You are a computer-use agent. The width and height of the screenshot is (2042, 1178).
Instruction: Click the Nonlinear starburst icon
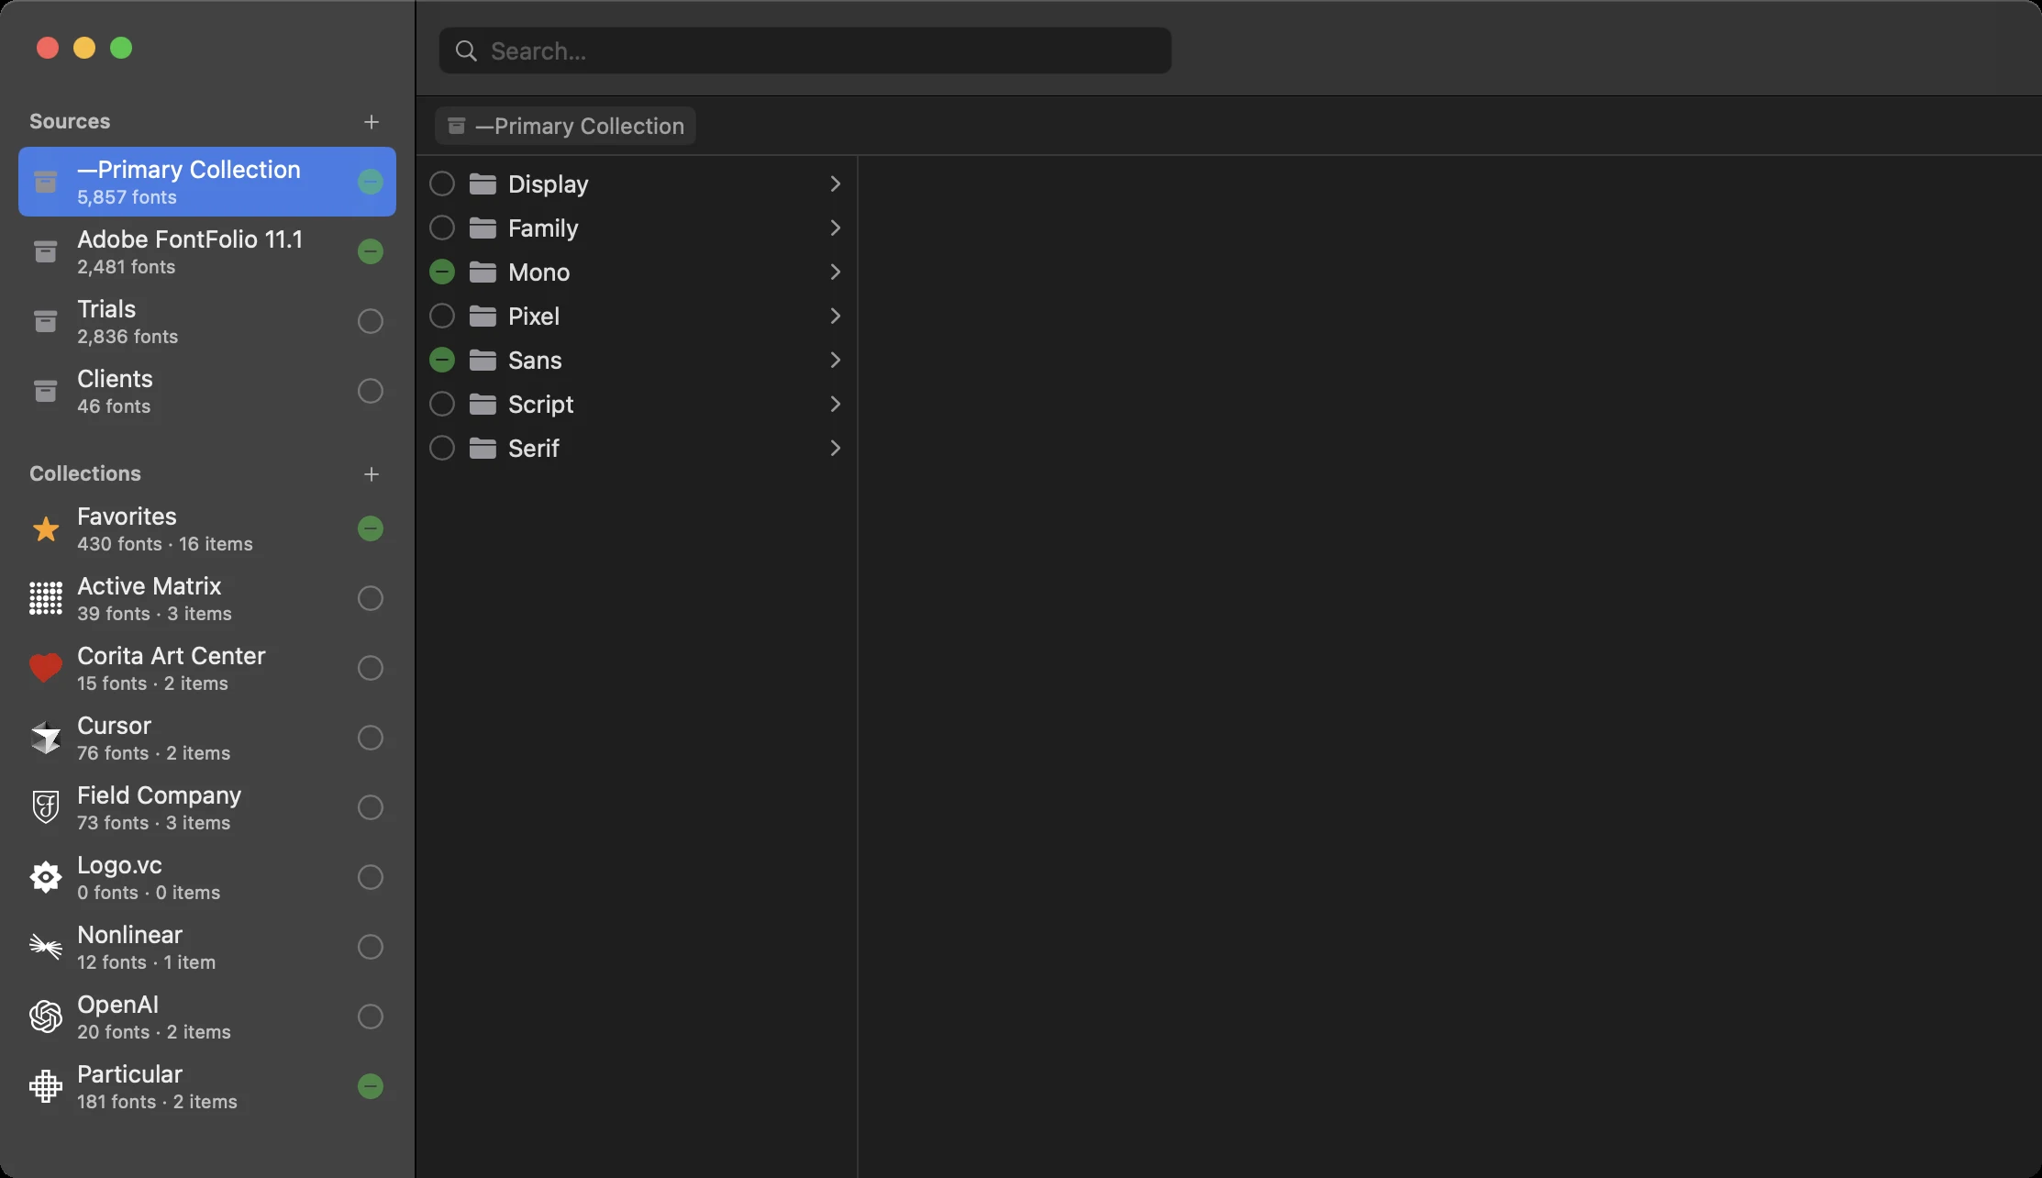(x=45, y=947)
